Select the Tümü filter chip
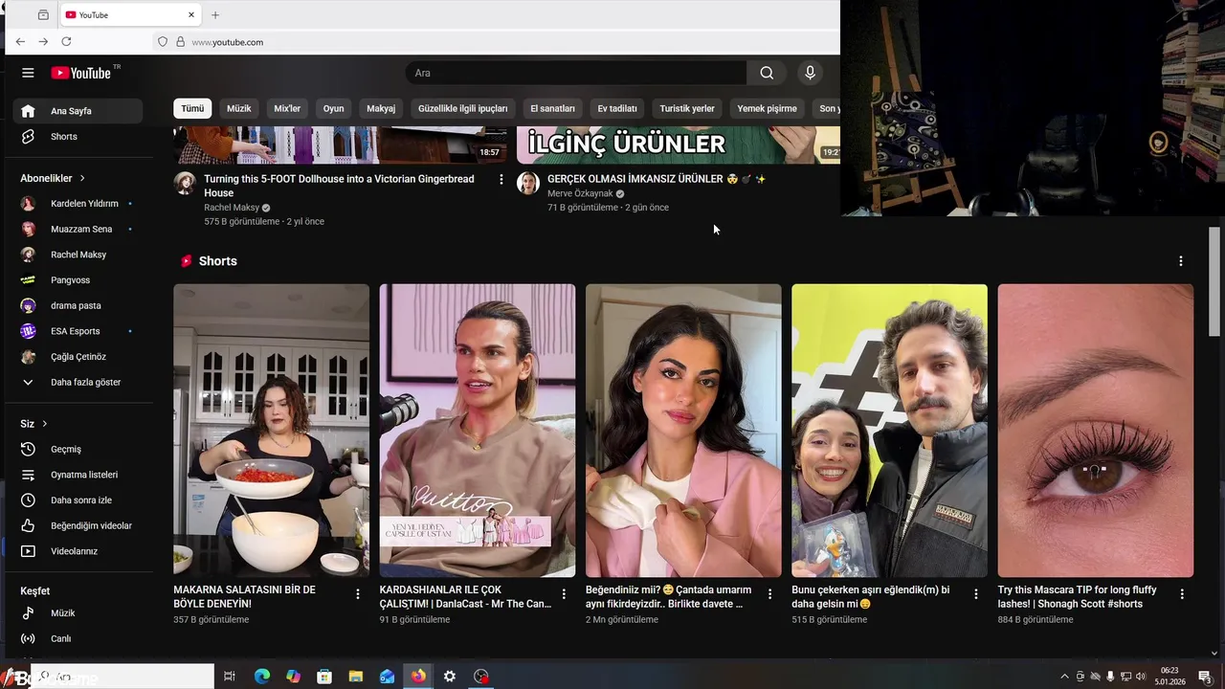This screenshot has width=1225, height=689. pyautogui.click(x=192, y=108)
